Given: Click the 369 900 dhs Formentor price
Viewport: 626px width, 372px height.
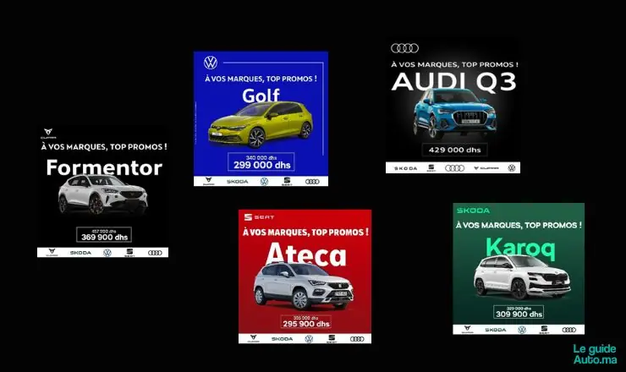Looking at the screenshot, I should [104, 237].
